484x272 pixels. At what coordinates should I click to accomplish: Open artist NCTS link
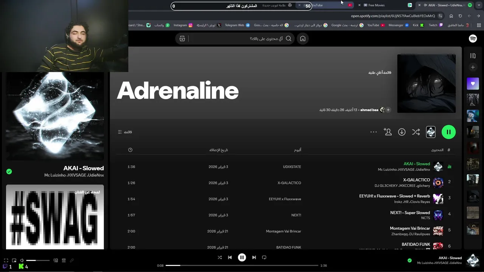(425, 218)
